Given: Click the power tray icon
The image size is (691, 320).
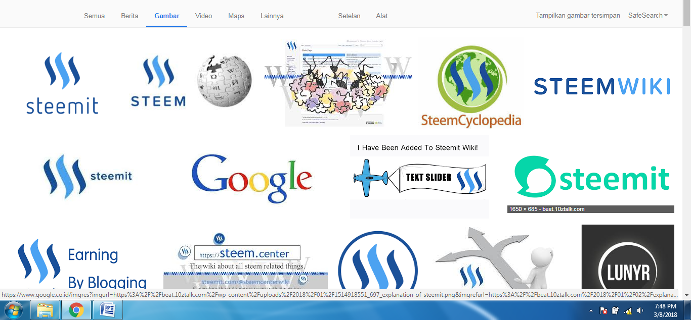Looking at the screenshot, I should point(615,310).
